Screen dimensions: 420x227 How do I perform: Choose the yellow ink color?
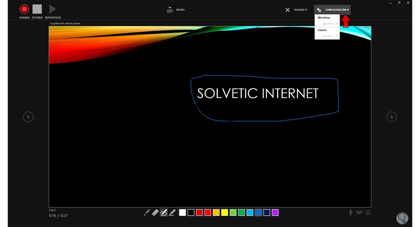(x=225, y=213)
